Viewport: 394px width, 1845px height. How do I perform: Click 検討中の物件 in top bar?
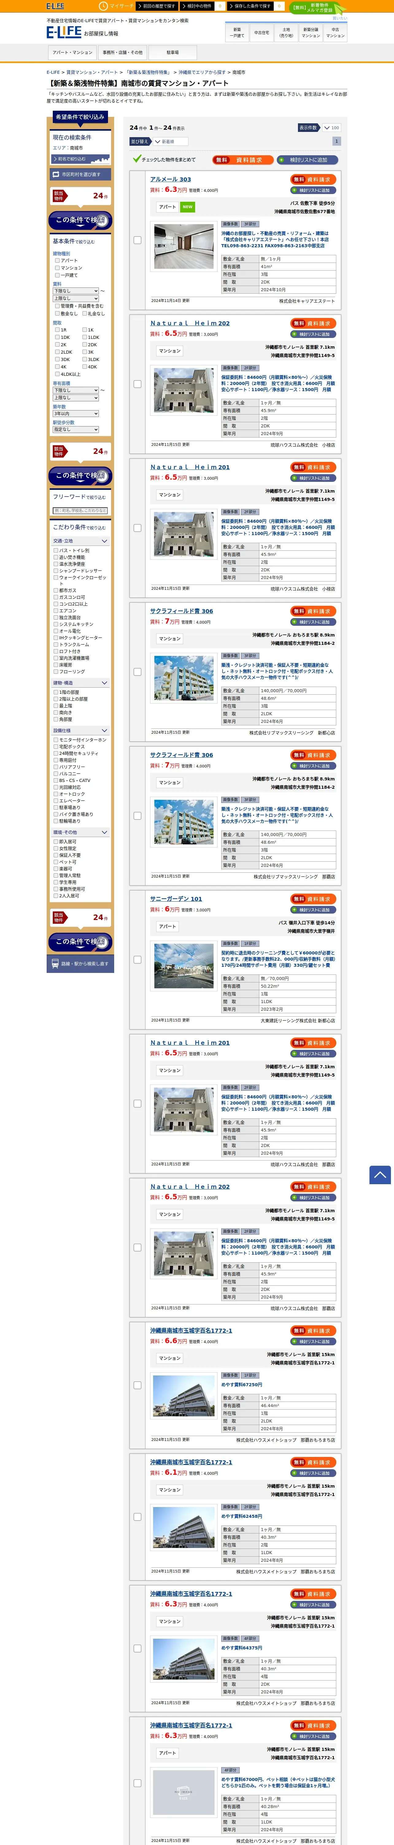coord(197,6)
